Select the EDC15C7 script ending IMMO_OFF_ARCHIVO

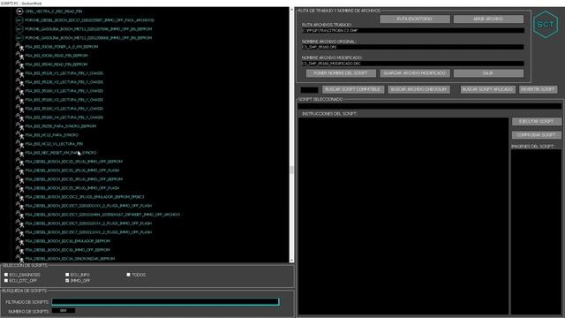click(102, 215)
